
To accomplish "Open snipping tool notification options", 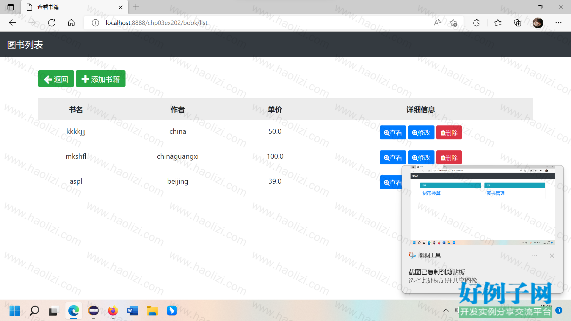I will (534, 256).
